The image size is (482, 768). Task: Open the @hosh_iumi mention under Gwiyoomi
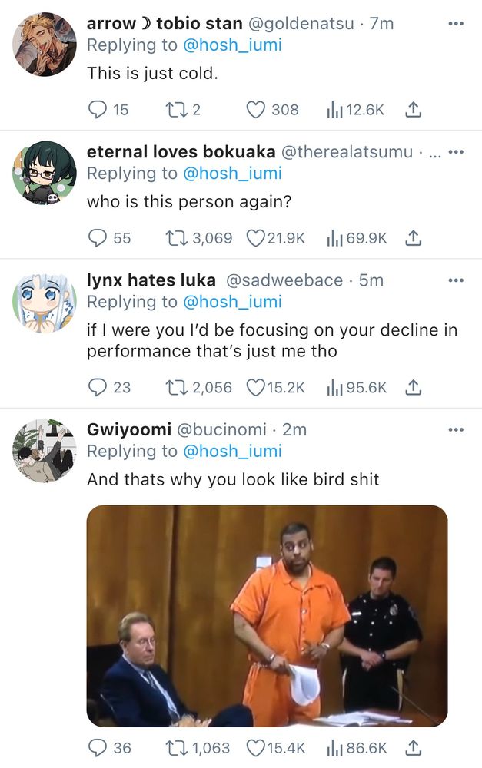click(232, 451)
